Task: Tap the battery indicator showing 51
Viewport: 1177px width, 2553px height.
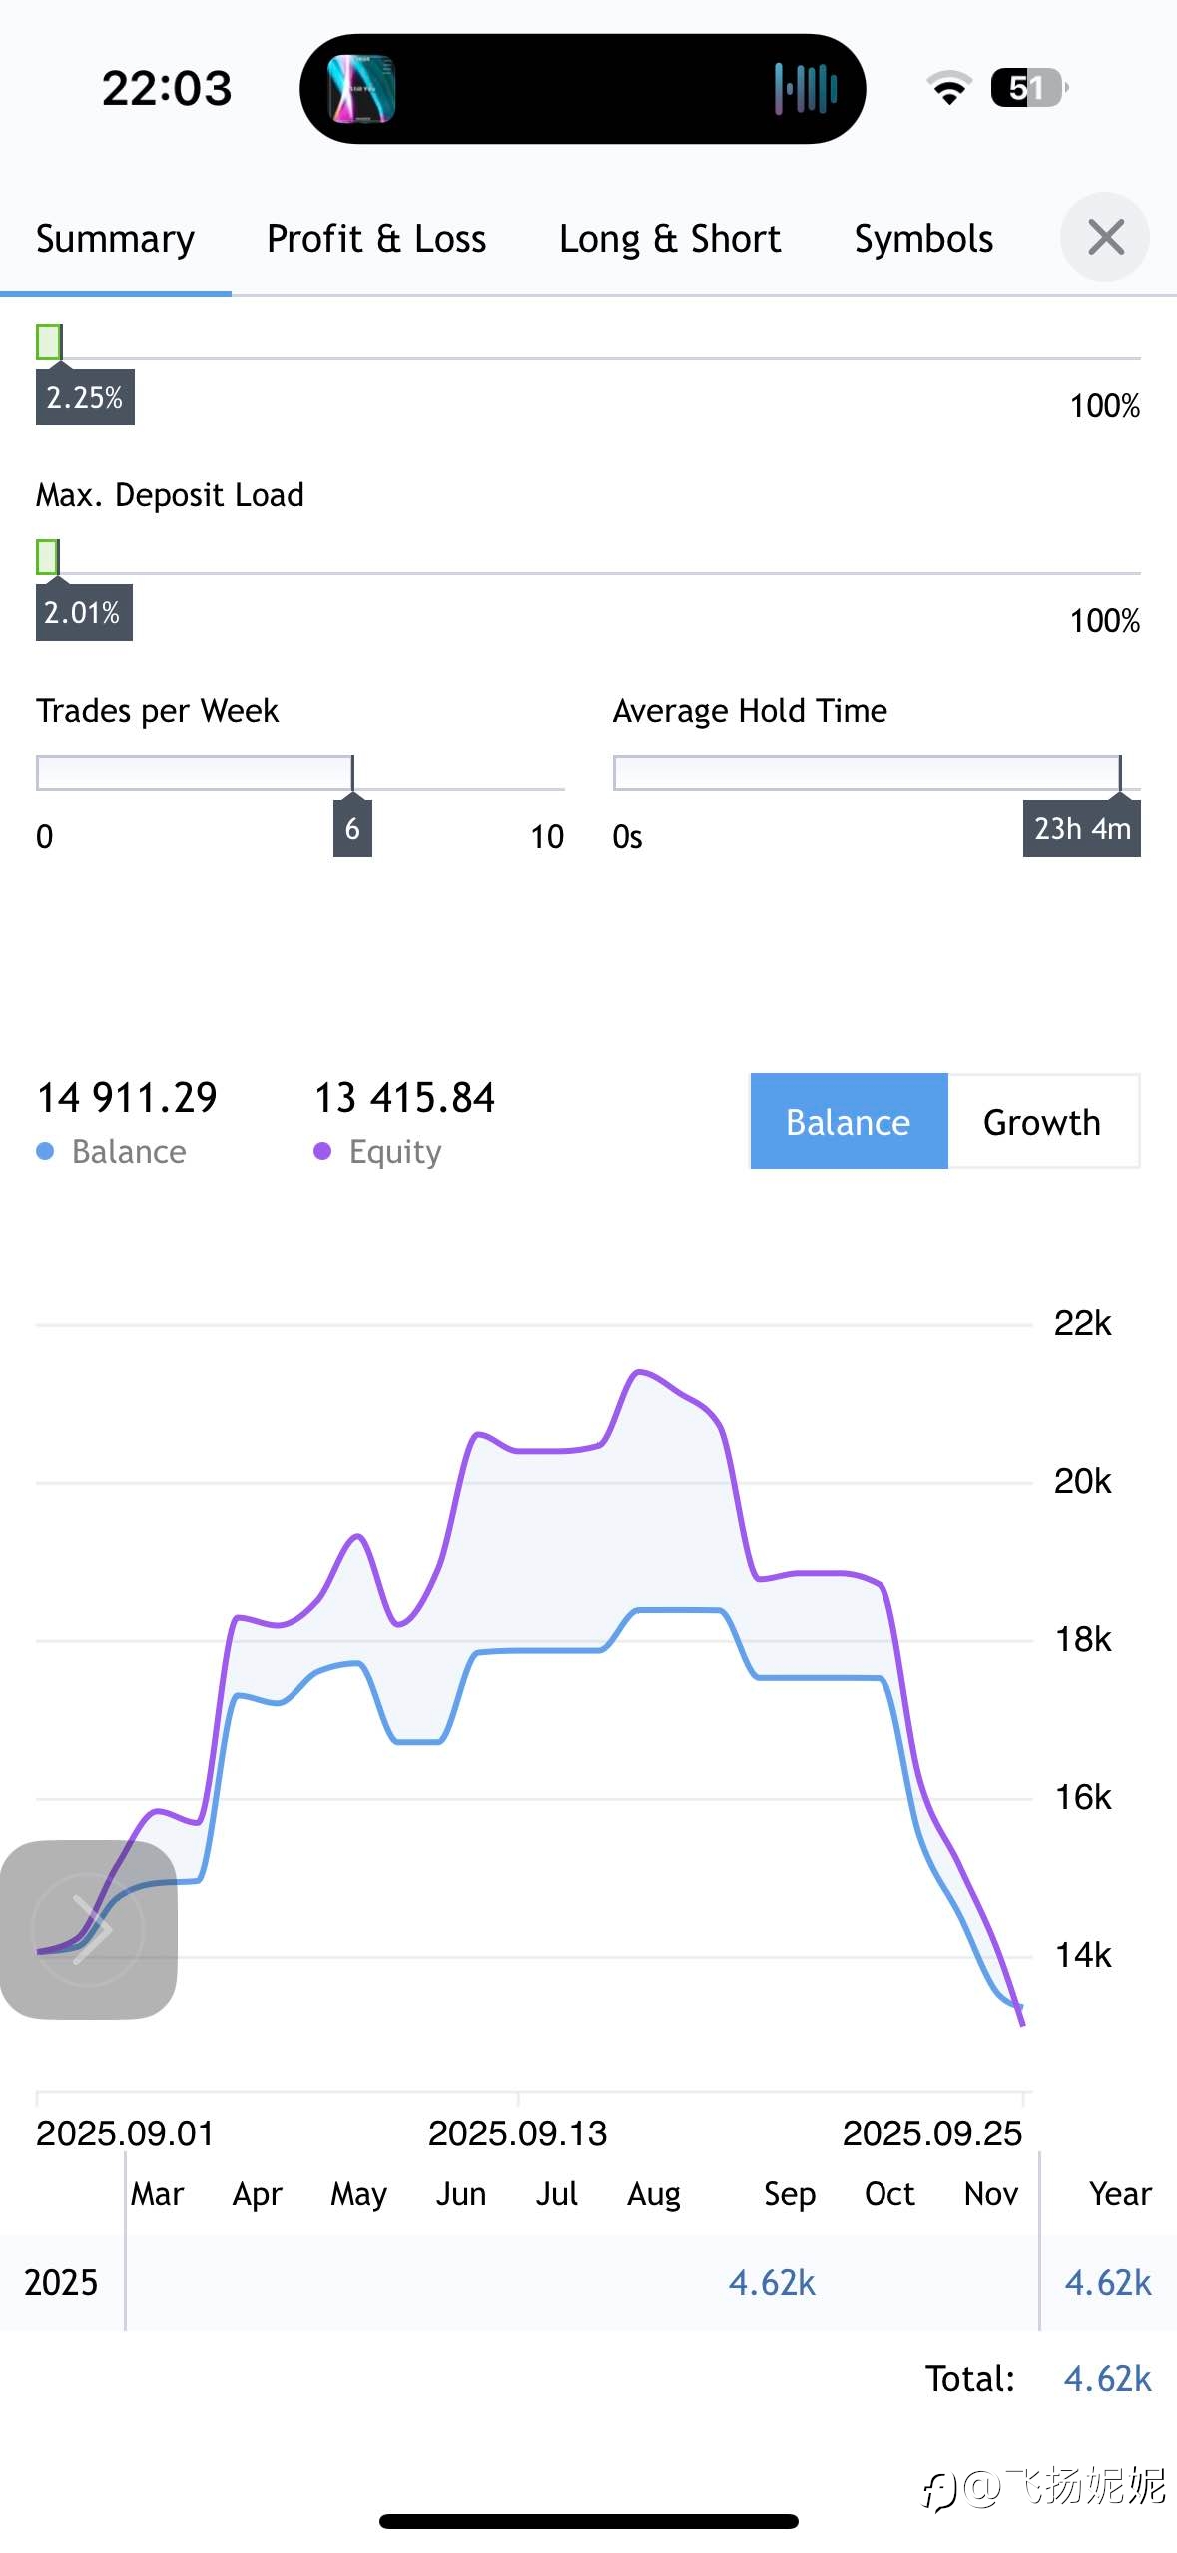Action: 1028,88
